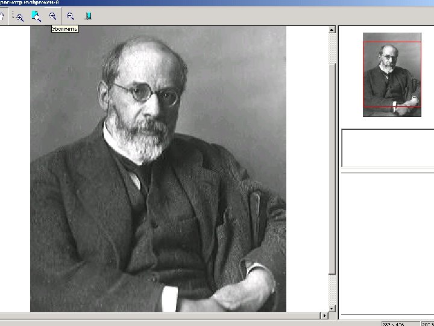
Task: Click the fit-page magnifier icon
Action: tap(36, 16)
